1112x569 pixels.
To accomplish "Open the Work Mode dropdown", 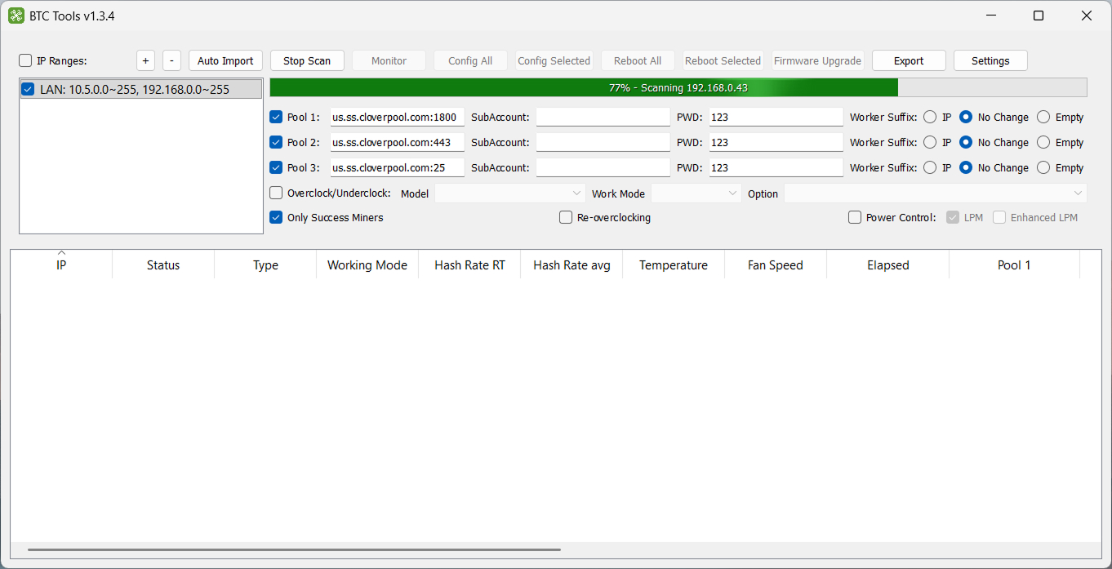I will tap(696, 193).
